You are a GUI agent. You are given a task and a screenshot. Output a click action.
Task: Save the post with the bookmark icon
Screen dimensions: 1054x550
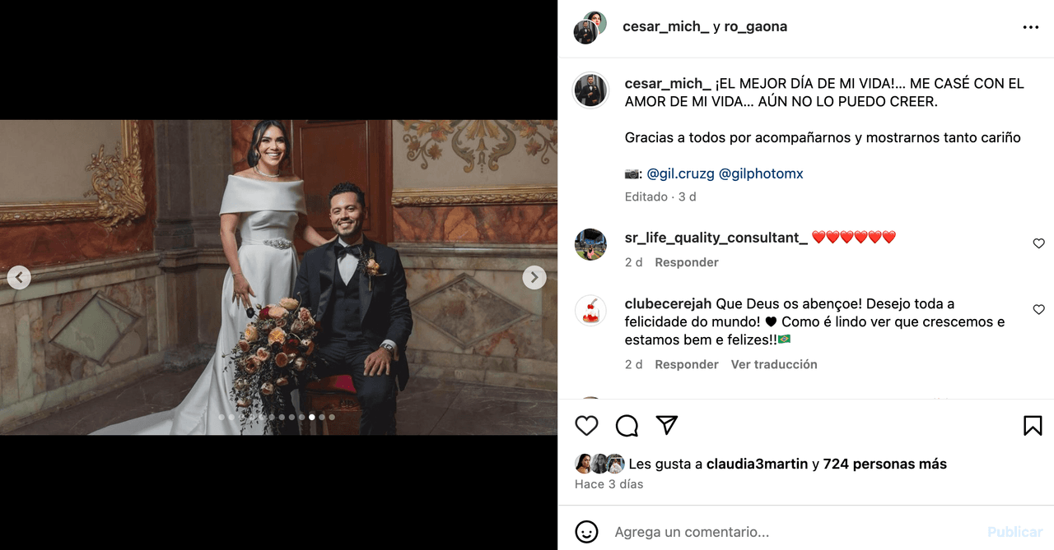(1033, 425)
